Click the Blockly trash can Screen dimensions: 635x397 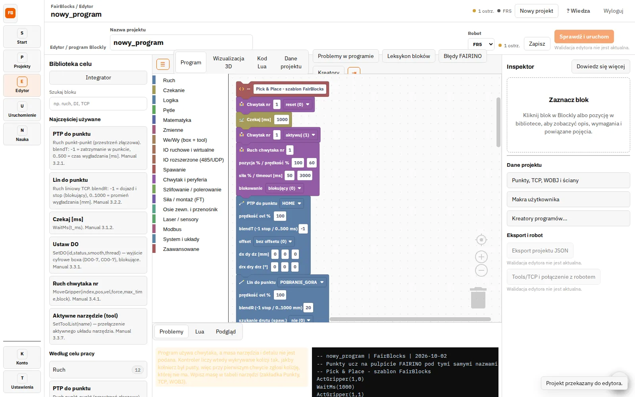coord(478,298)
